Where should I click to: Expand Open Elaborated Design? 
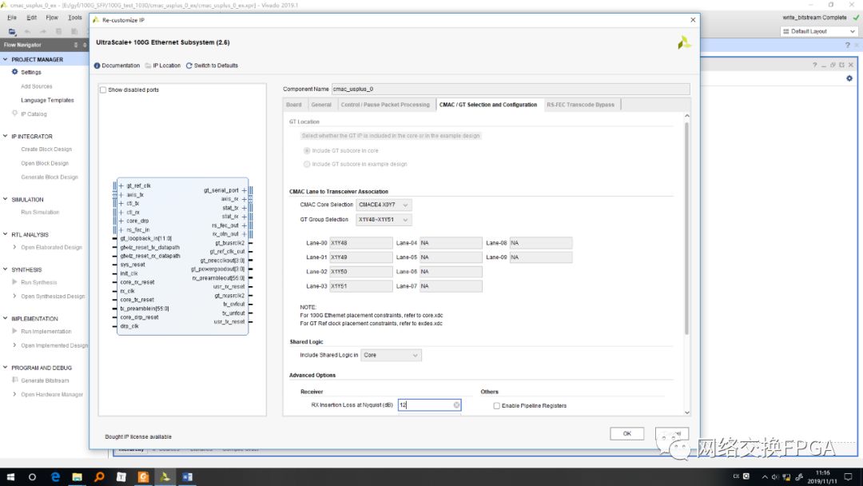point(14,247)
